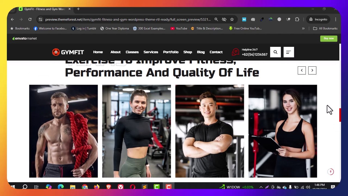
Task: Open the Chrome three-dot menu
Action: coord(335,19)
